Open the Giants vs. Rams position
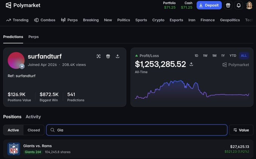256x159 pixels. click(x=128, y=149)
